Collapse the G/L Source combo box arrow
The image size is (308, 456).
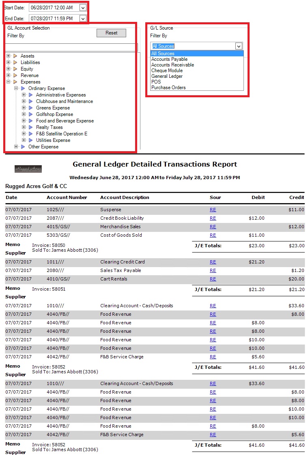[239, 46]
